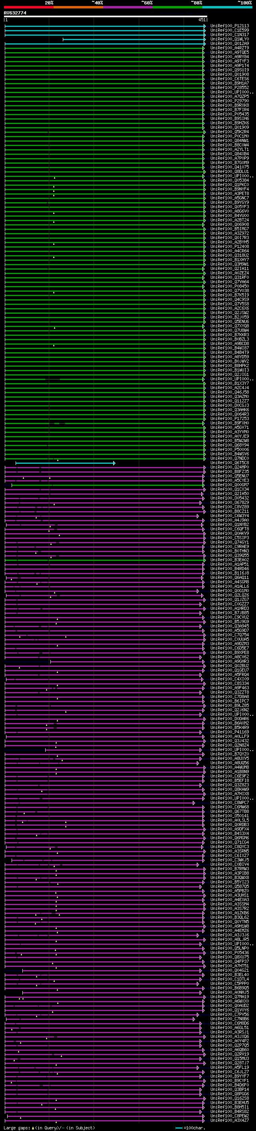Select label UniRef100_P08450
256x1131 pixels.
click(230, 286)
